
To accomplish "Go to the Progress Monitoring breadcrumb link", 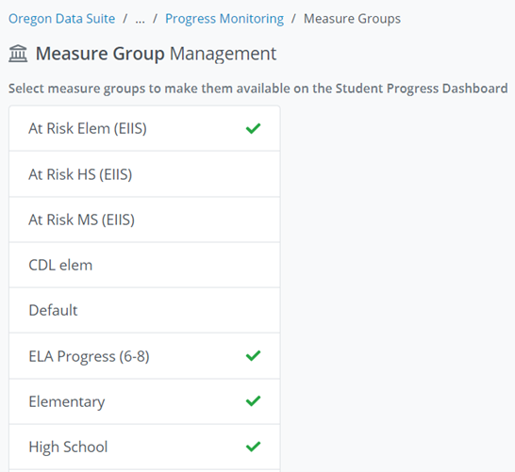I will click(x=224, y=19).
